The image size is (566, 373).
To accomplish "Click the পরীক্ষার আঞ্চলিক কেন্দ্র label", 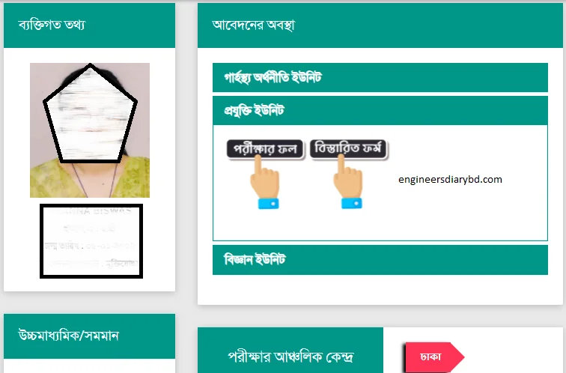I will (290, 357).
